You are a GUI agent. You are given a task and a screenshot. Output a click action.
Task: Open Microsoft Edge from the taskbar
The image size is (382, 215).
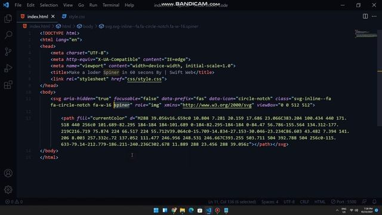(x=191, y=210)
